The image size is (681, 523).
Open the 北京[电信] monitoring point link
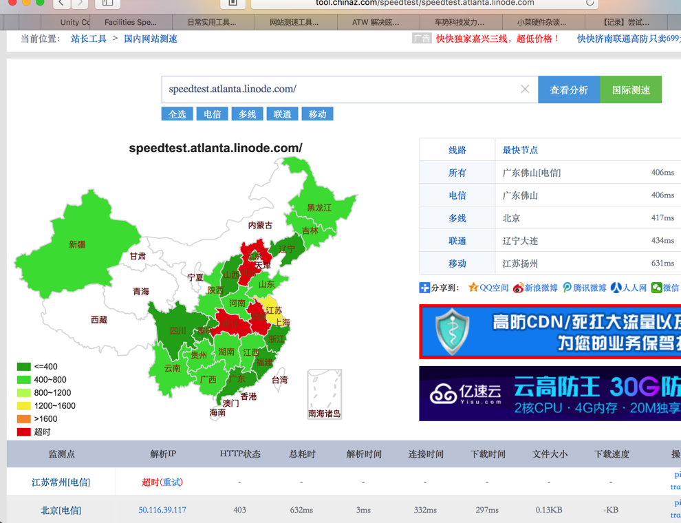click(61, 511)
